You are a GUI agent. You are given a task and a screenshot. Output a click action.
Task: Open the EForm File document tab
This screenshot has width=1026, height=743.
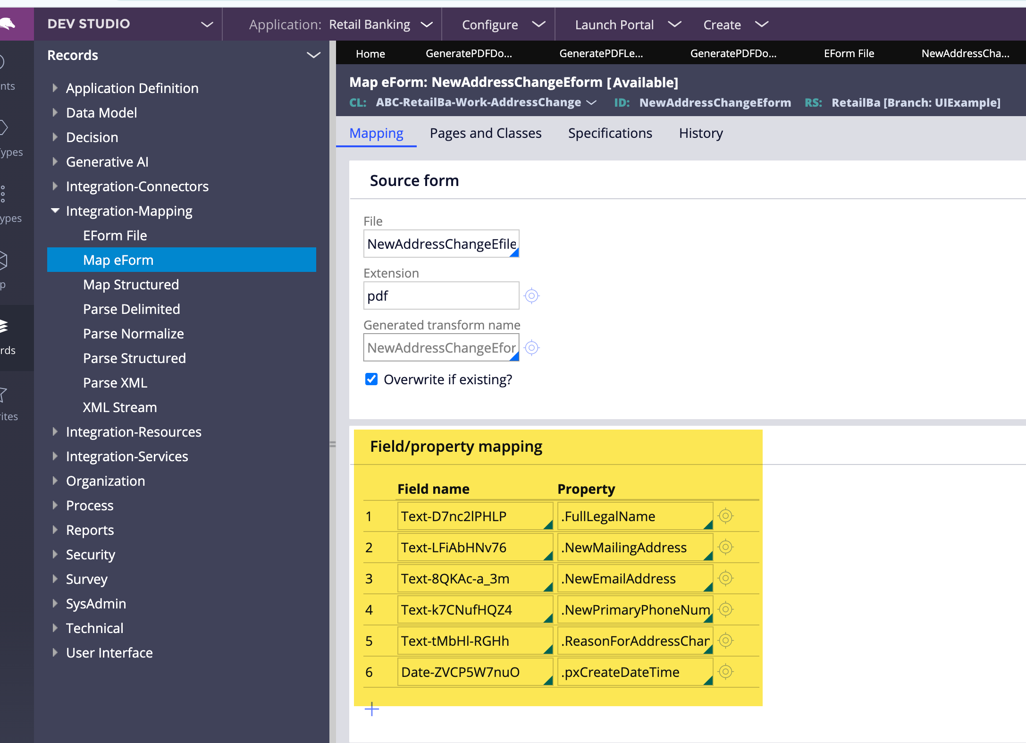click(849, 53)
